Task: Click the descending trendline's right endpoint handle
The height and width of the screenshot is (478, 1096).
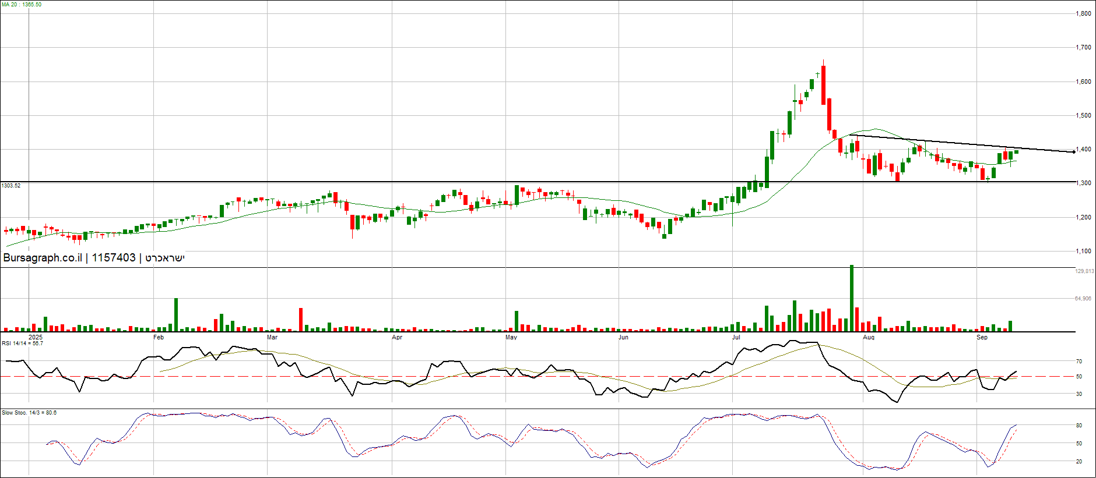Action: point(1074,152)
